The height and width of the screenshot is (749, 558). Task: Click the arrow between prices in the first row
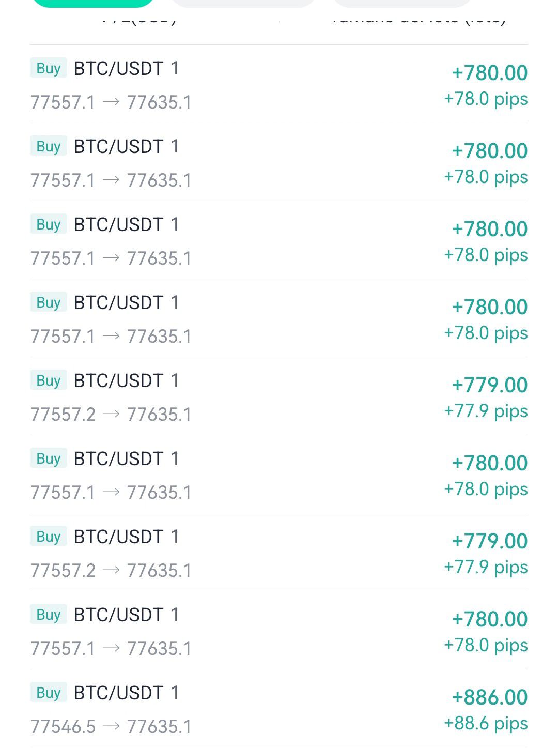tap(111, 102)
